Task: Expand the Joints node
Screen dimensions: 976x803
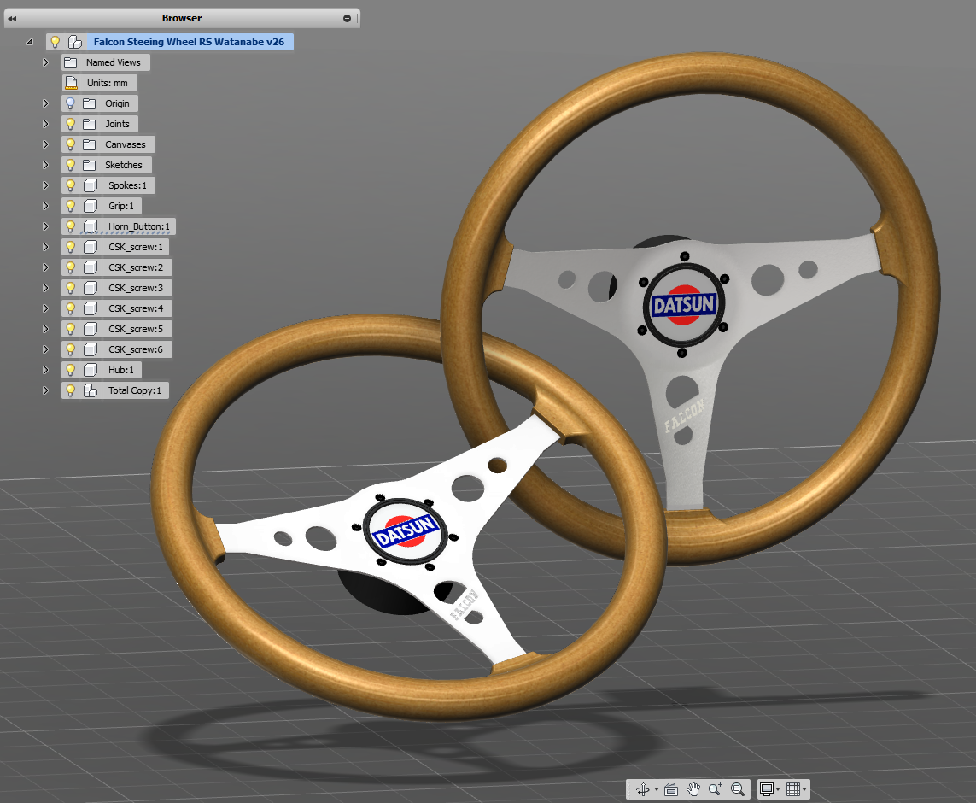Action: pos(45,124)
